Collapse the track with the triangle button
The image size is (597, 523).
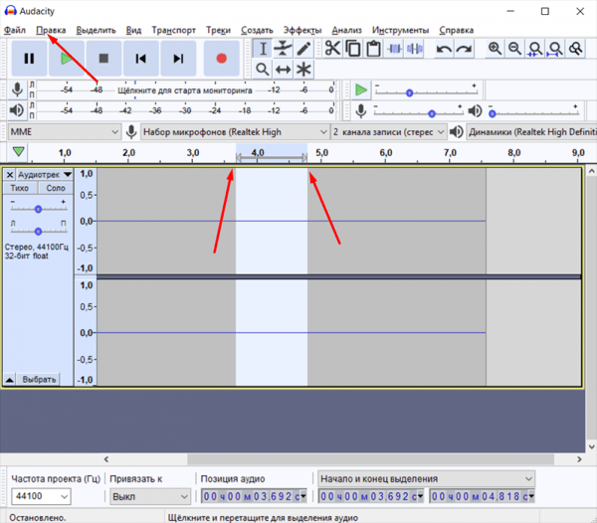coord(10,379)
